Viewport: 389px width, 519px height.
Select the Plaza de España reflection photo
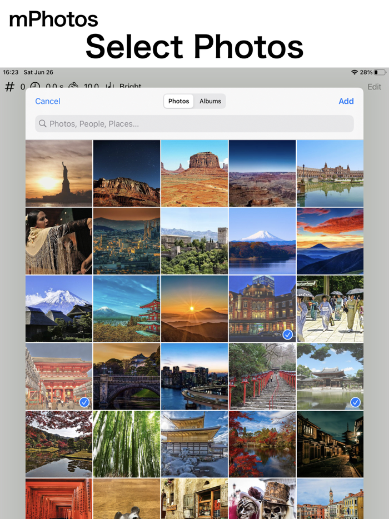(330, 173)
